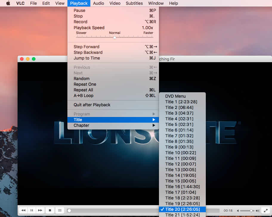The width and height of the screenshot is (272, 217).
Task: Open the Audio menu
Action: [x=98, y=3]
